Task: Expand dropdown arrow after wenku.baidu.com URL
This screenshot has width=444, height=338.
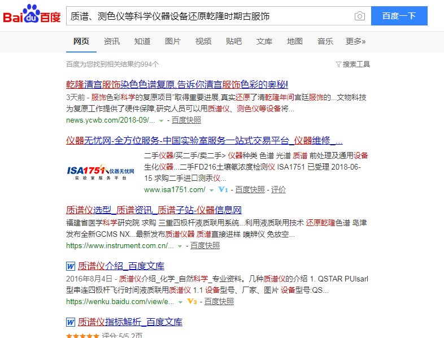Action: [x=181, y=302]
